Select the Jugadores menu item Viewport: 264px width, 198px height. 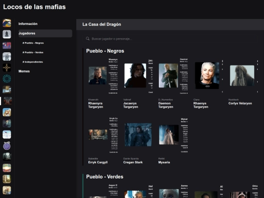[x=45, y=33]
